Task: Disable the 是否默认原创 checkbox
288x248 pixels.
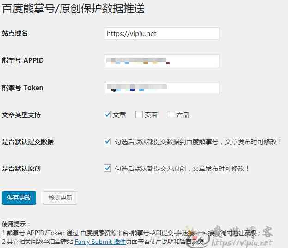Action: click(107, 169)
